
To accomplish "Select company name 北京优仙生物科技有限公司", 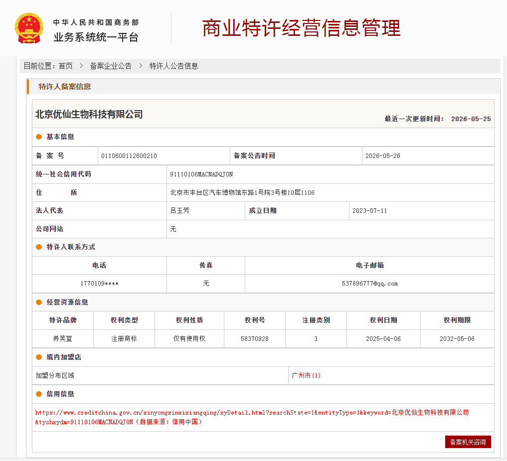I will tap(89, 114).
